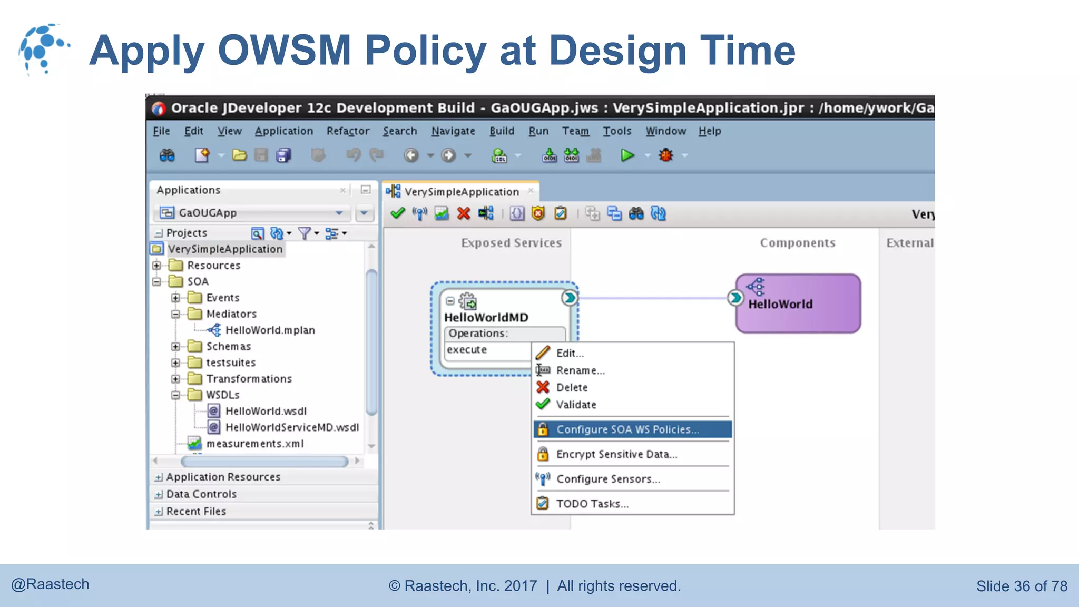The height and width of the screenshot is (607, 1079).
Task: Open the Refactor menu
Action: 348,131
